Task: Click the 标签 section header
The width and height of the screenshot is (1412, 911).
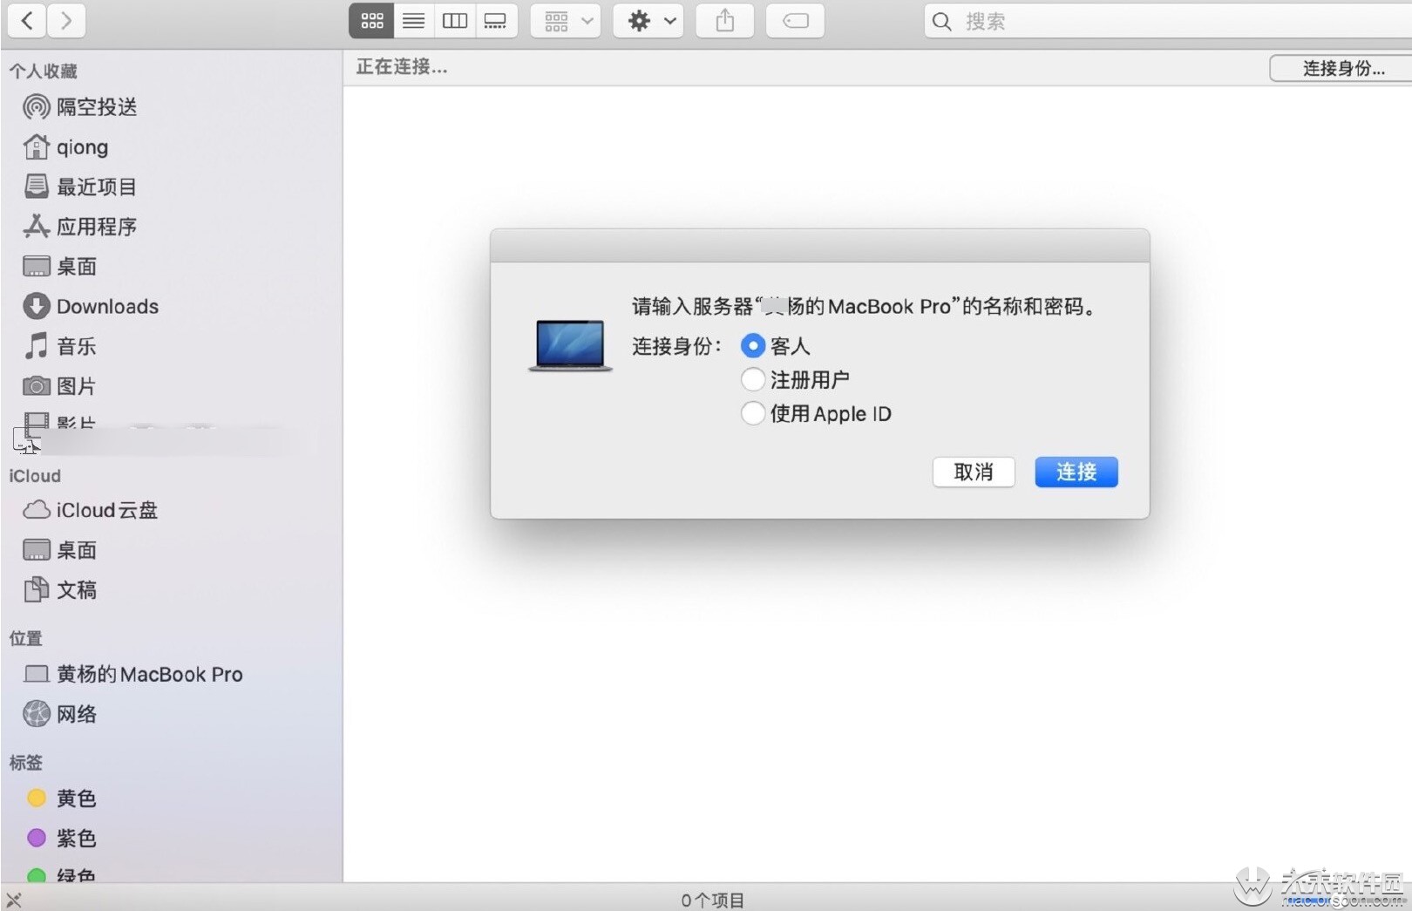Action: (25, 762)
